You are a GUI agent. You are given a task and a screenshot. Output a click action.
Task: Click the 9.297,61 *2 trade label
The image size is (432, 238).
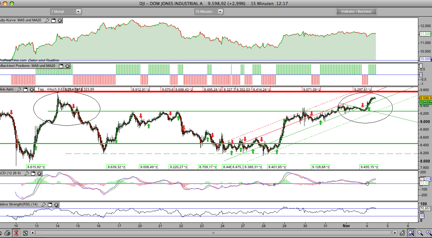click(x=362, y=90)
